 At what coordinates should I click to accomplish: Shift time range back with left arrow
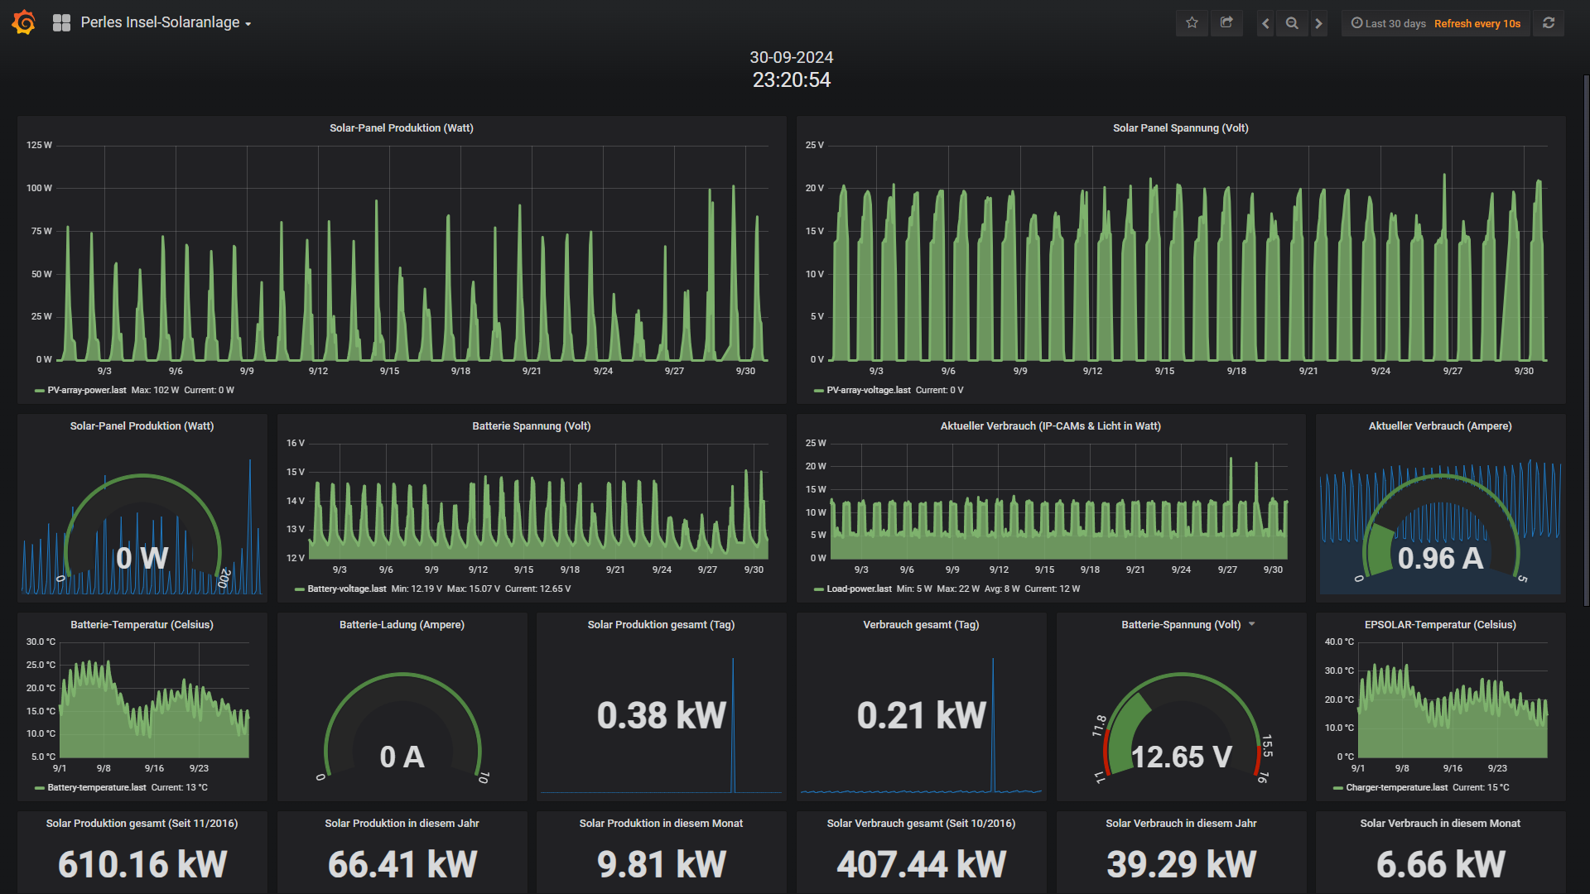point(1265,23)
